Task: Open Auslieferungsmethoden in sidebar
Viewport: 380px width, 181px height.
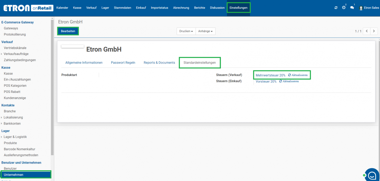Action: pos(21,155)
